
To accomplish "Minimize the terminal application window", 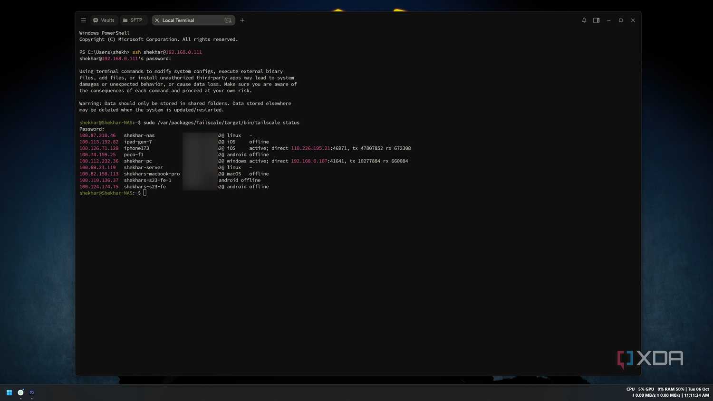I will 609,20.
